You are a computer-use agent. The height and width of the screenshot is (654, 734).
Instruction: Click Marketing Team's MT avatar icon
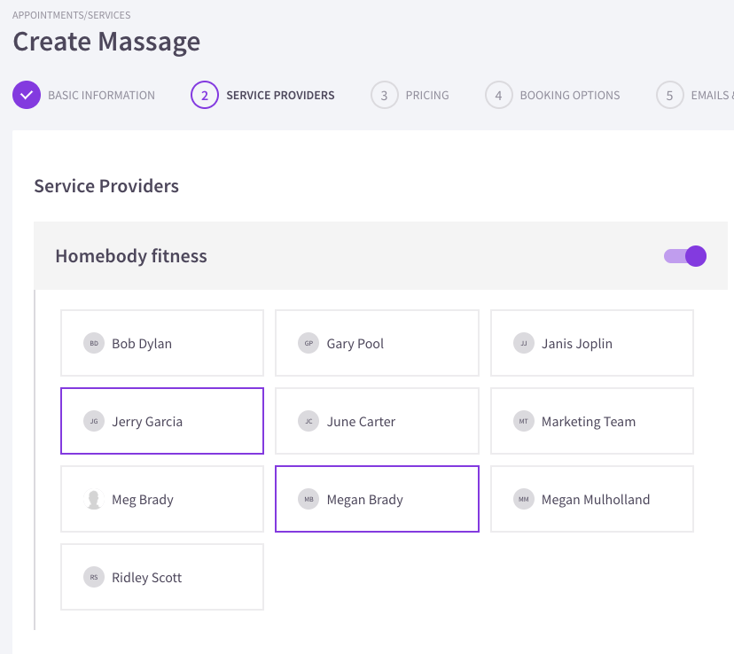(523, 421)
